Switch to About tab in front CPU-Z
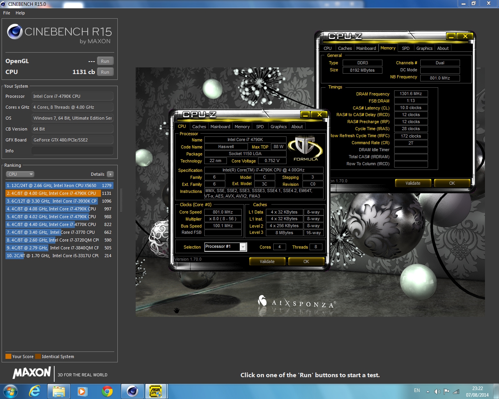The width and height of the screenshot is (499, 399). coord(297,127)
